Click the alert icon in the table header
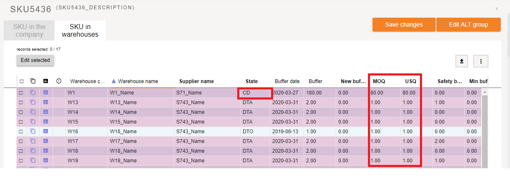510x194 pixels. point(59,81)
